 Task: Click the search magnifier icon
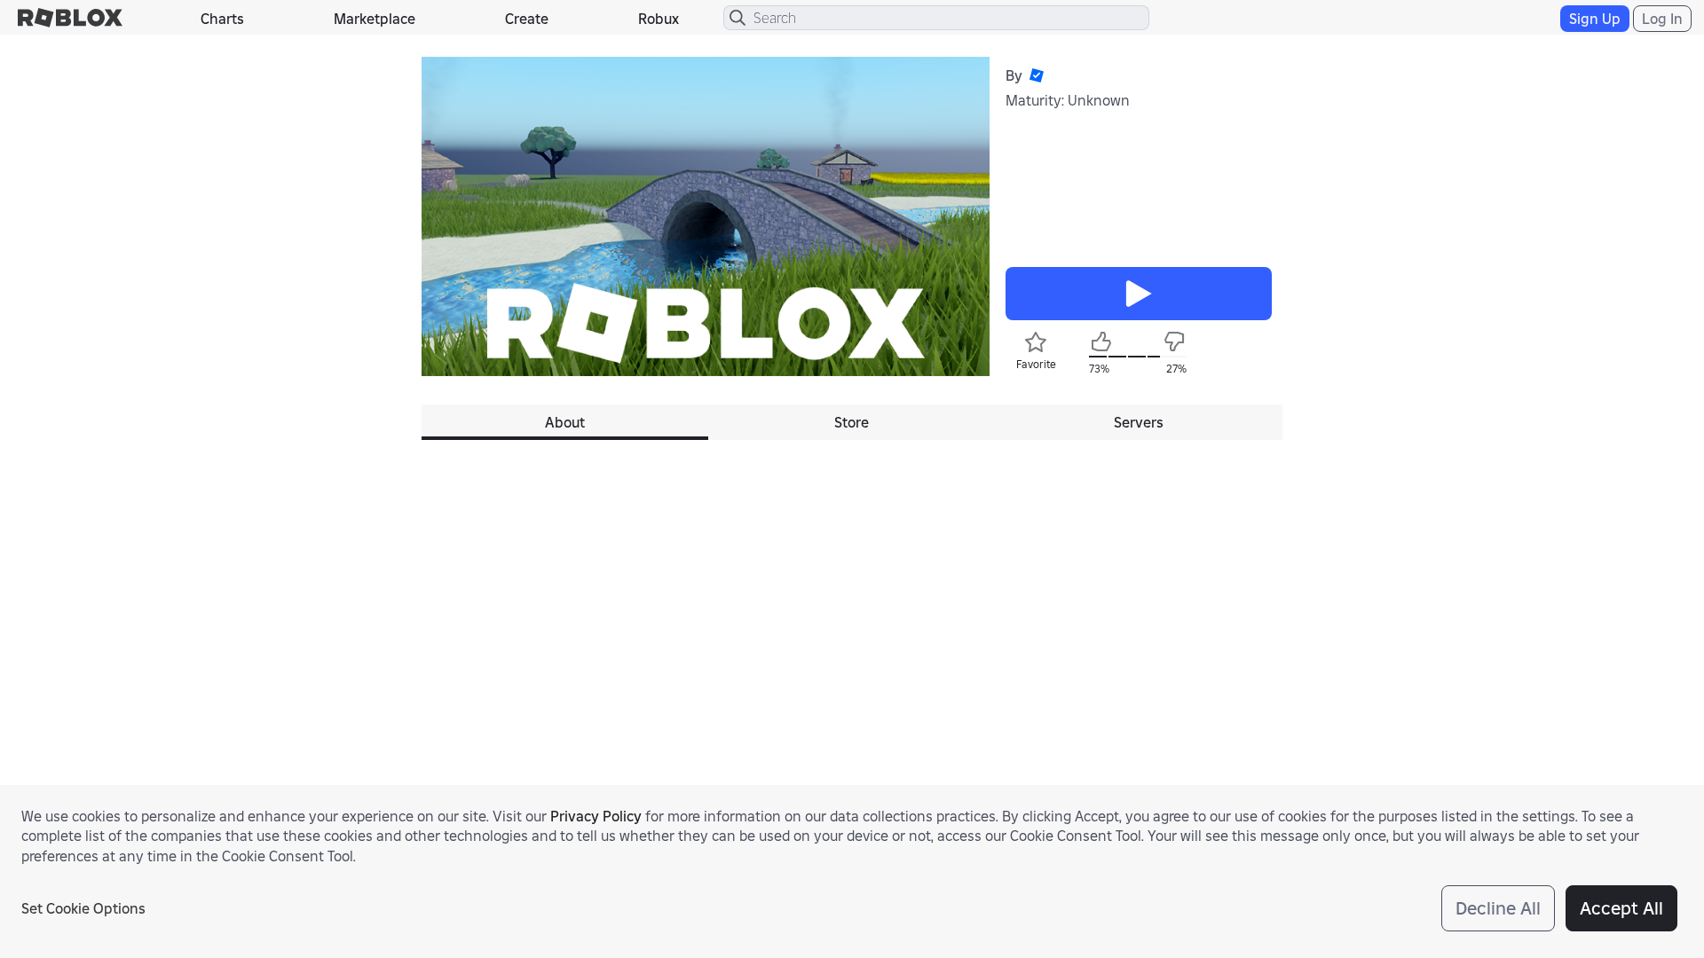738,18
